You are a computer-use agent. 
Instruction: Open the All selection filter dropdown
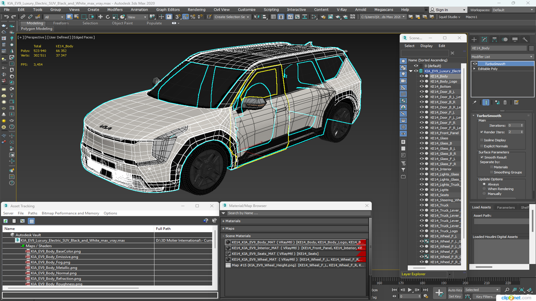click(x=54, y=17)
